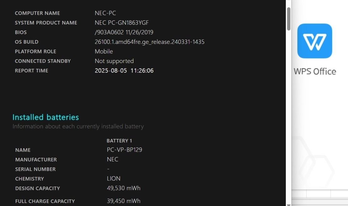Click the BATTERY 1 column header
The height and width of the screenshot is (206, 348).
point(119,141)
